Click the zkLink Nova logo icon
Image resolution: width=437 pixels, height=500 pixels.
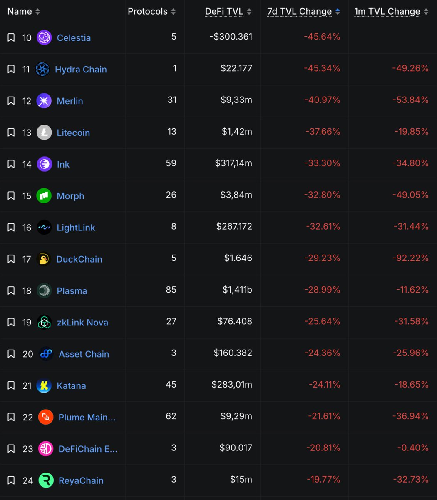[x=44, y=322]
